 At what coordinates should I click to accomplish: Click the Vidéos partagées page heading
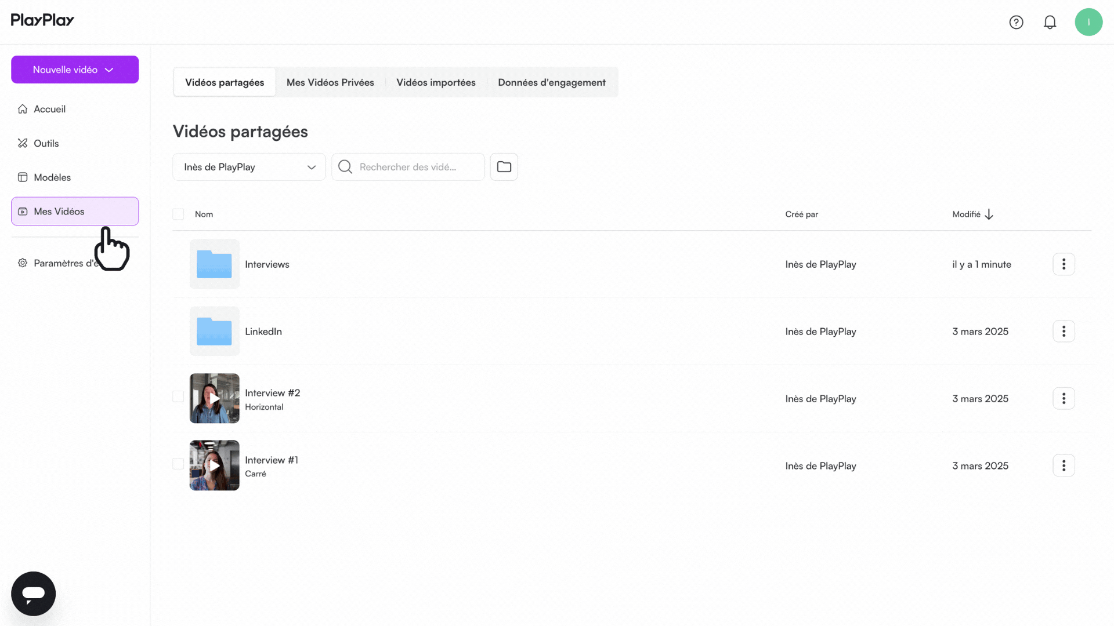[240, 132]
